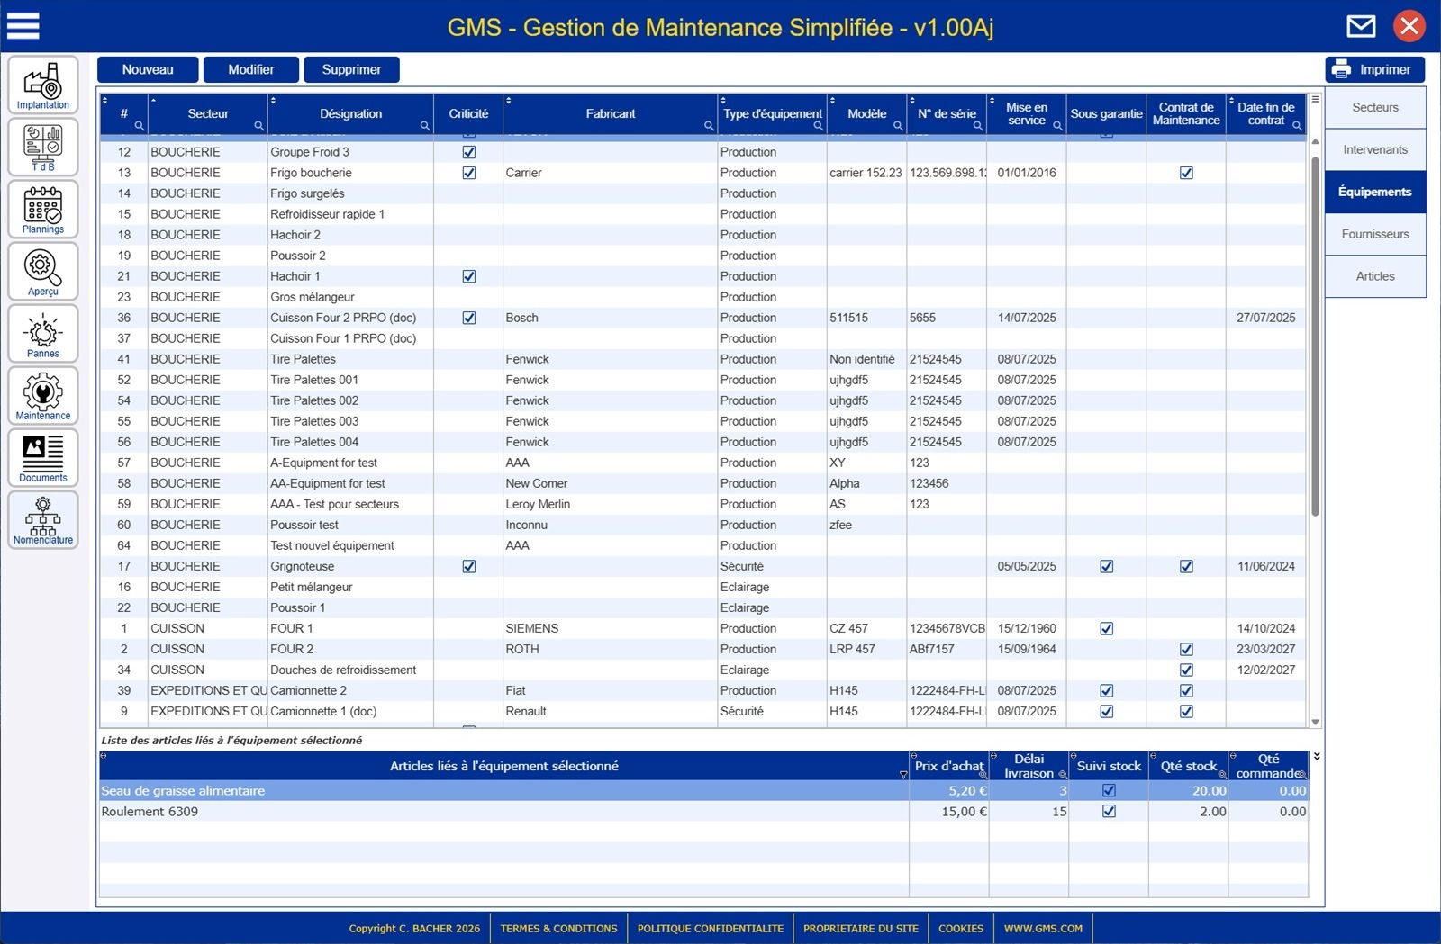Toggle Sous garantie checkbox for Grignoteuse

(1107, 567)
